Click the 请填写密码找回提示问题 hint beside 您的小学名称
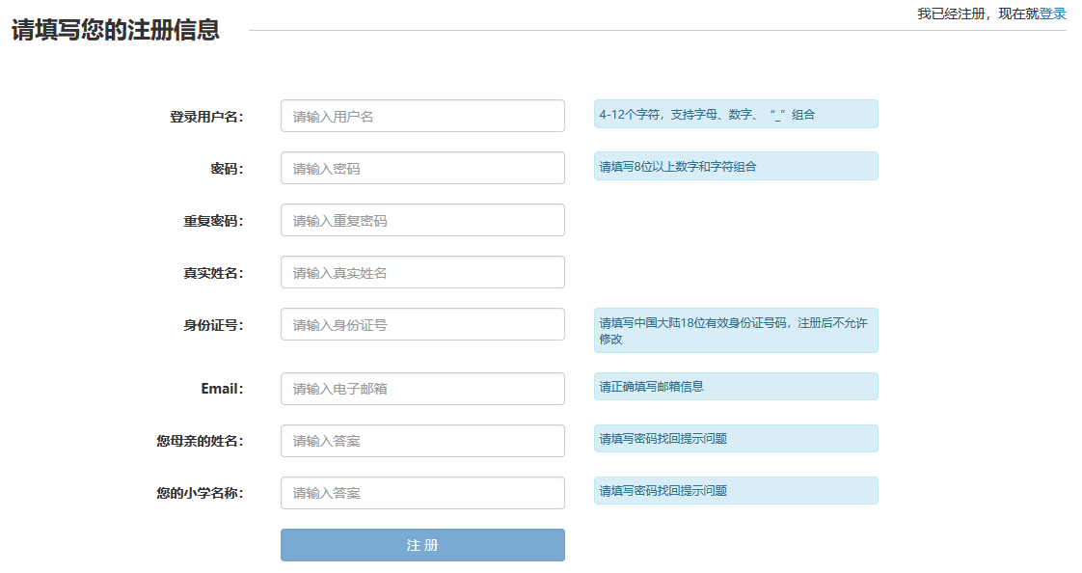This screenshot has height=573, width=1082. (736, 491)
